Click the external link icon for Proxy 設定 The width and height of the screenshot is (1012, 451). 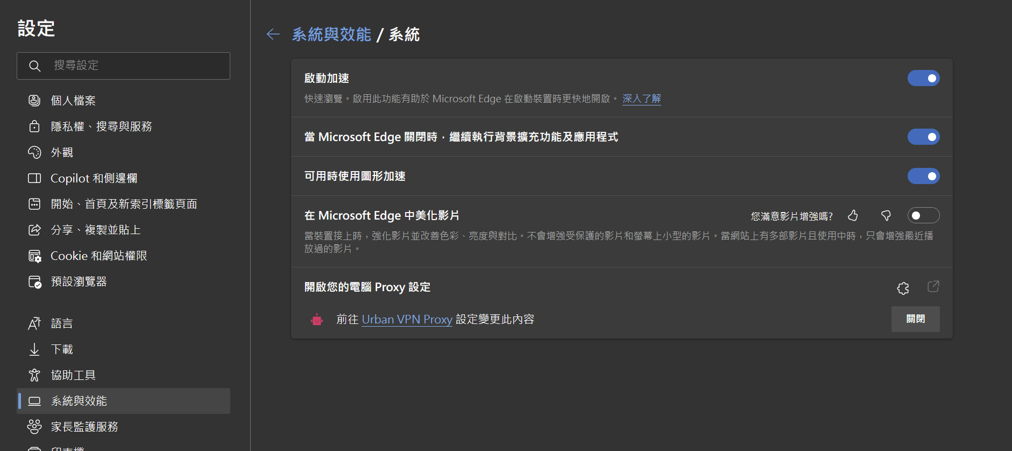933,286
